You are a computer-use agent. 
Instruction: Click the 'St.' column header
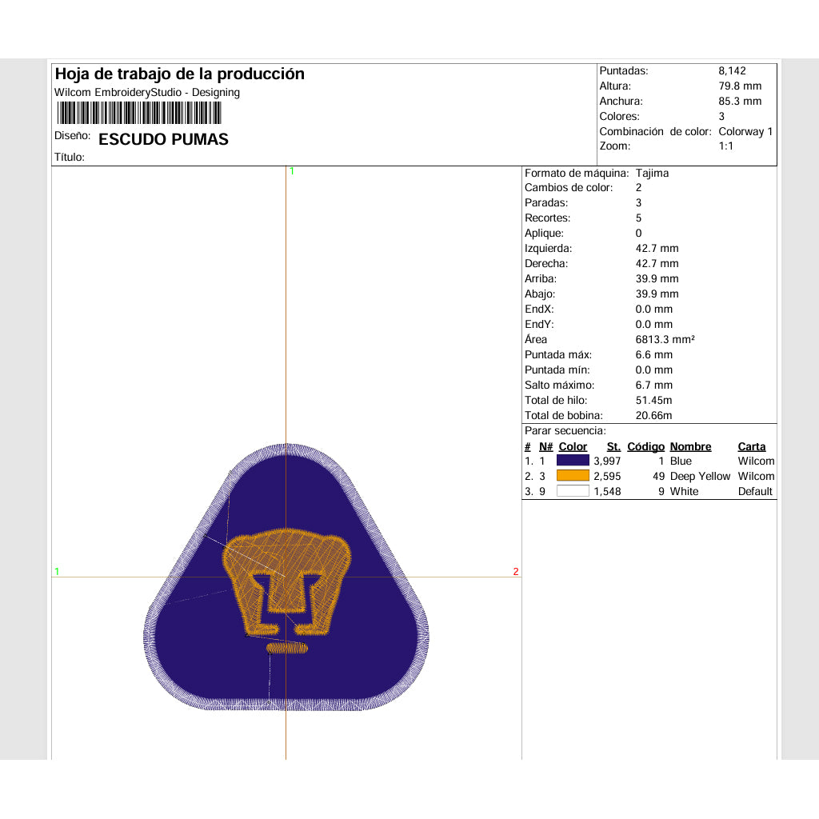click(x=613, y=446)
